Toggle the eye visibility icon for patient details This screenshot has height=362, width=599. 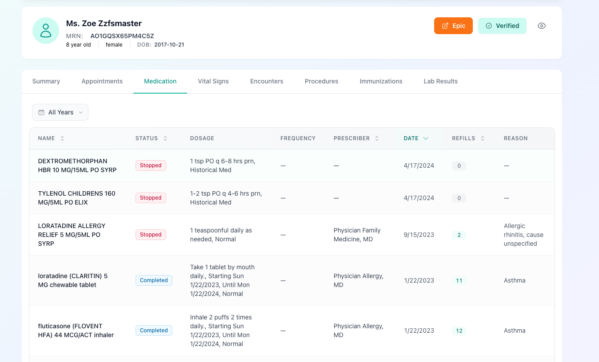coord(542,26)
